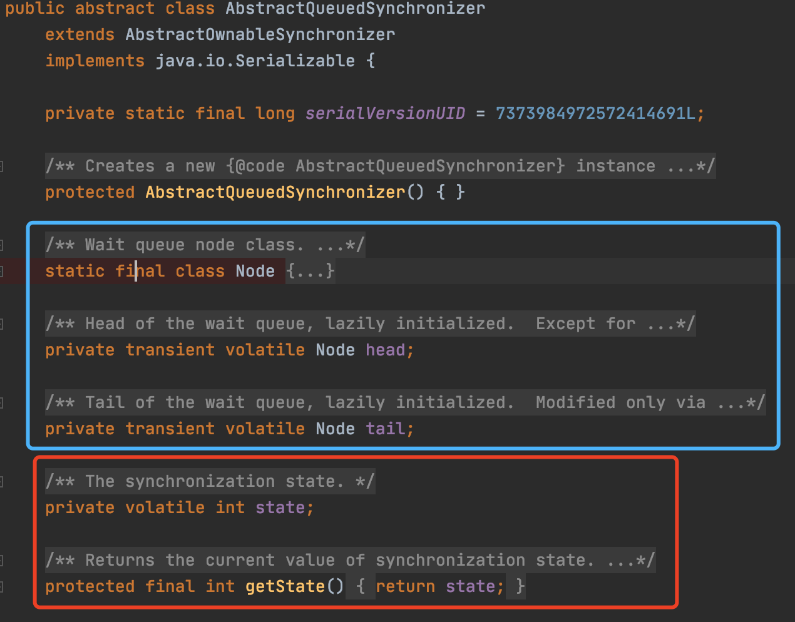Viewport: 795px width, 622px height.
Task: Click gutter fold marker beside 'The synchronization state' comment
Action: (x=2, y=482)
